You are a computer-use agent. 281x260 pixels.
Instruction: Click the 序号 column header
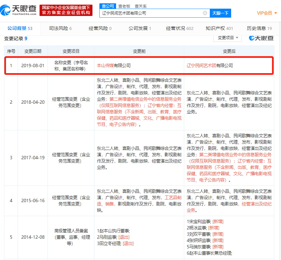click(11, 52)
